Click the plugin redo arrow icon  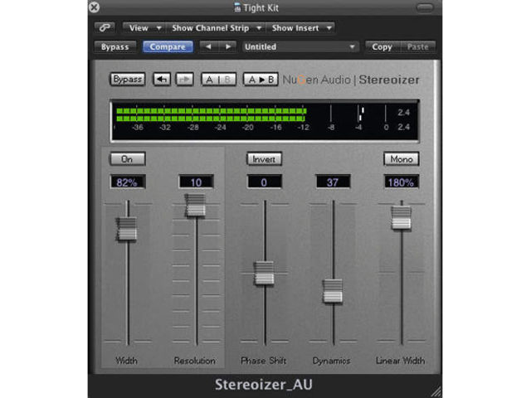click(x=184, y=80)
